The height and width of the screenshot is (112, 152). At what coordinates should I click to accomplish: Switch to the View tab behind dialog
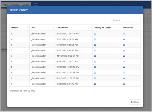tap(5, 5)
